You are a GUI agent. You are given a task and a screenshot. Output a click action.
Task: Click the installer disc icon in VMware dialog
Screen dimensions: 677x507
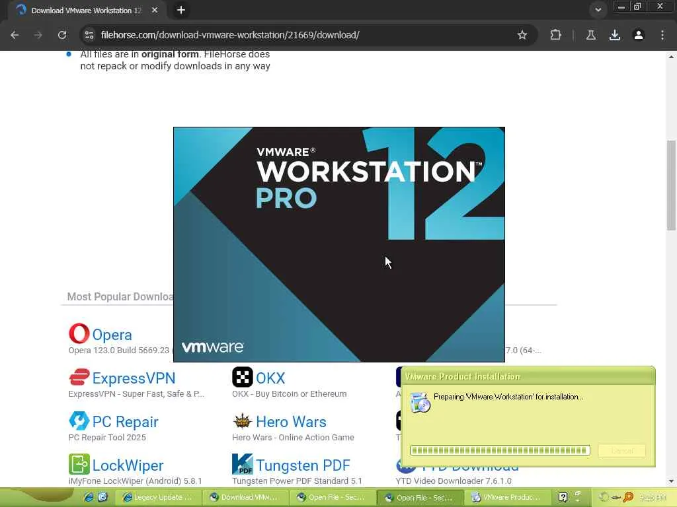click(420, 402)
